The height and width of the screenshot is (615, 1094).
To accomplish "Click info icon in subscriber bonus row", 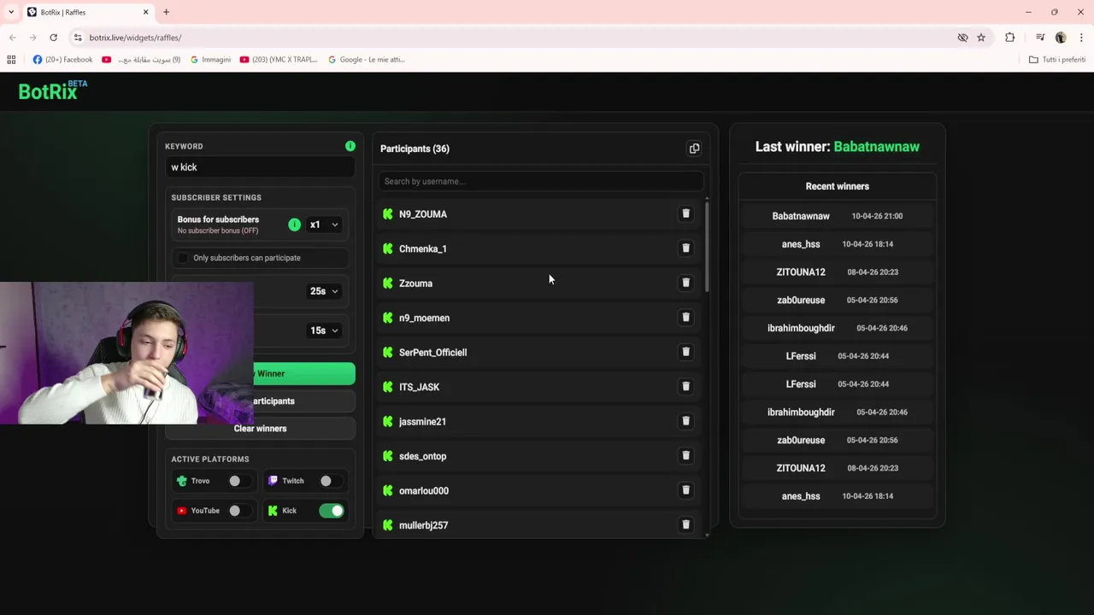I will tap(294, 225).
